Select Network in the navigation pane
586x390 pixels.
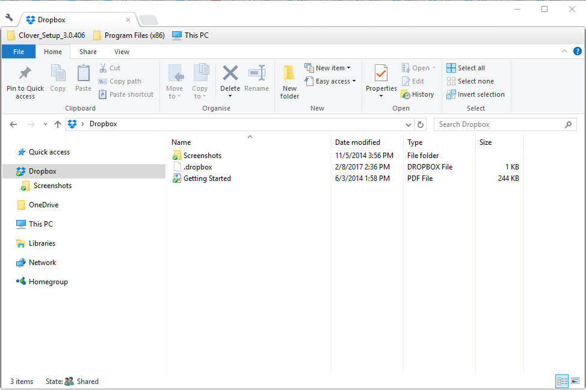coord(36,263)
